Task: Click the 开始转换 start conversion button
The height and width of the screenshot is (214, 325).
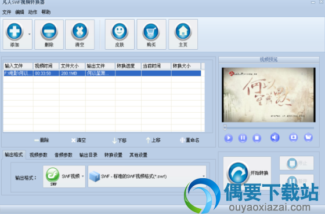Action: click(247, 173)
